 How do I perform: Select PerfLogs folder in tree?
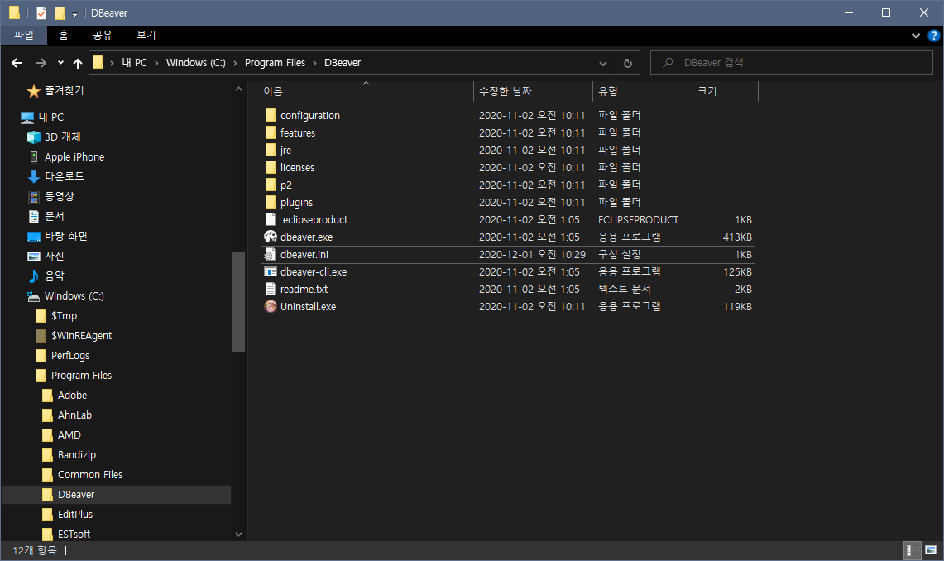point(69,356)
